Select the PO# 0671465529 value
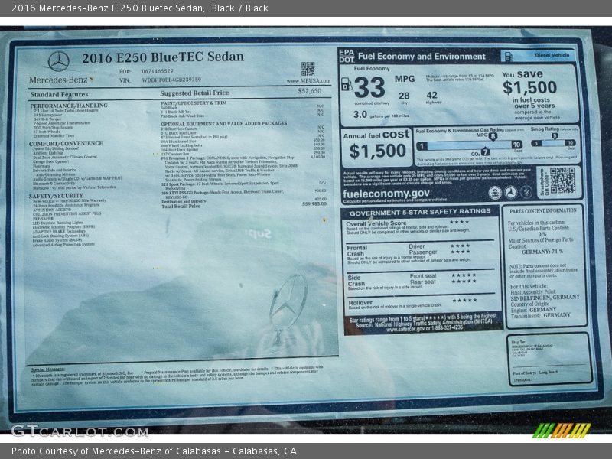Image resolution: width=612 pixels, height=459 pixels. (x=158, y=71)
